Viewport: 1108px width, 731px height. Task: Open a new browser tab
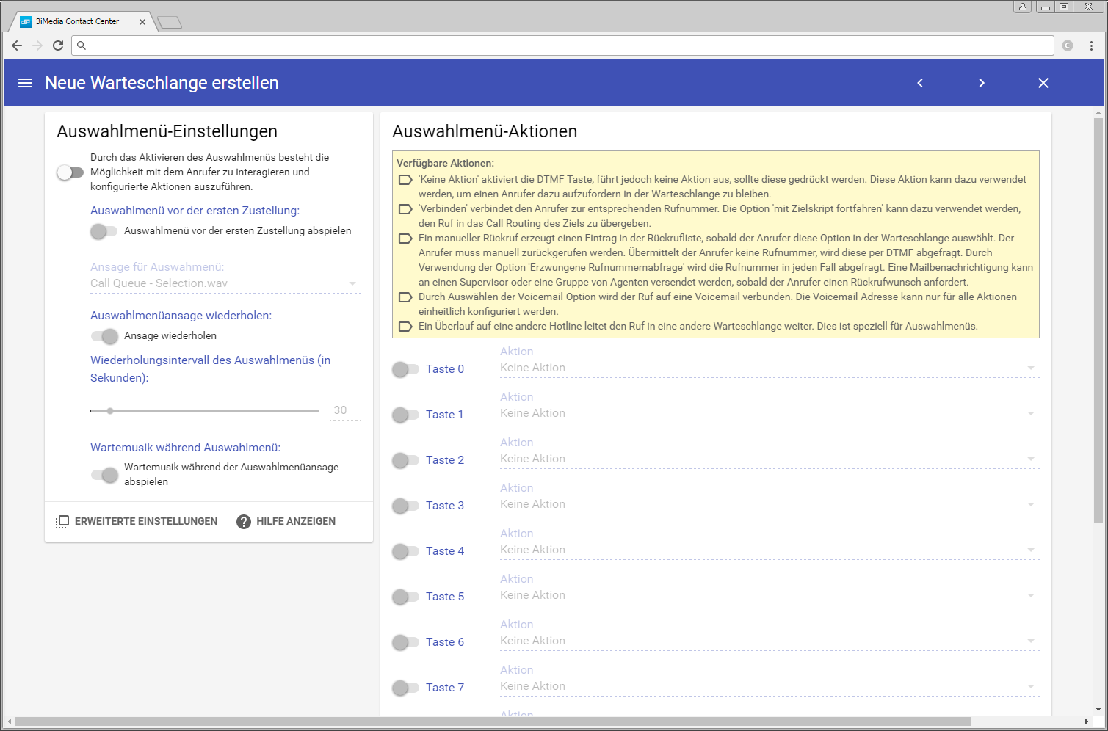pyautogui.click(x=170, y=23)
